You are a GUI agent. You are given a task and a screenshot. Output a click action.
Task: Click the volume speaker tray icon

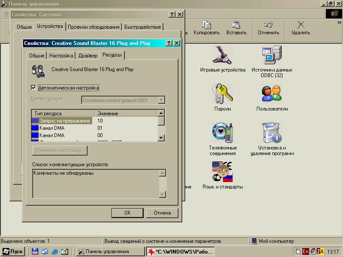tap(313, 251)
